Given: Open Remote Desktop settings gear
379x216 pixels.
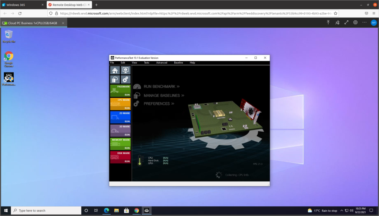Looking at the screenshot, I should [355, 23].
